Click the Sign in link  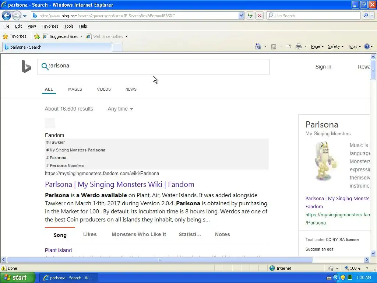[323, 67]
